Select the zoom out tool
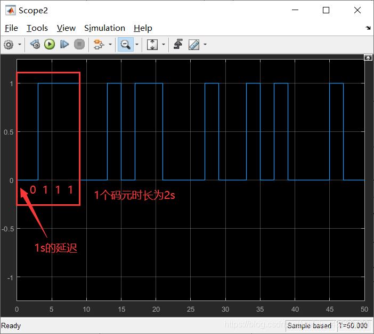This screenshot has height=334, width=374. (x=125, y=44)
